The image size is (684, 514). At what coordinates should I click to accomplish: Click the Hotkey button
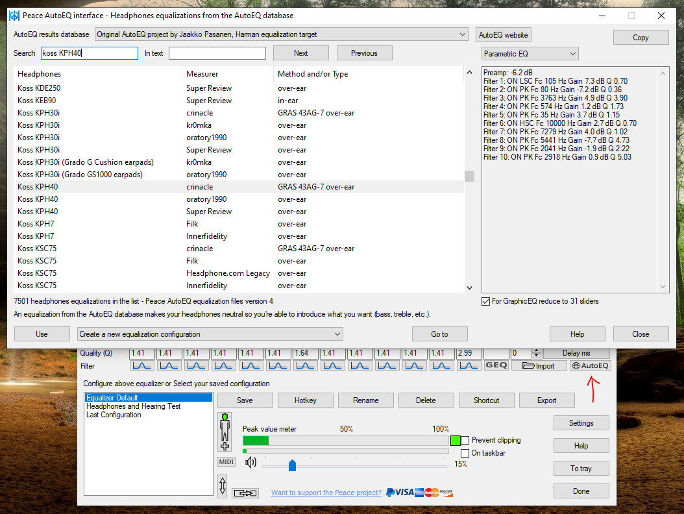click(x=306, y=400)
